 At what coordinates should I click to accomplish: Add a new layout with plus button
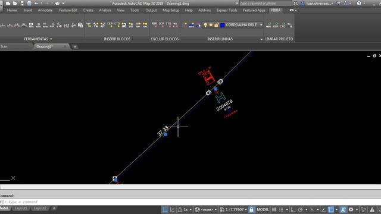[54, 208]
